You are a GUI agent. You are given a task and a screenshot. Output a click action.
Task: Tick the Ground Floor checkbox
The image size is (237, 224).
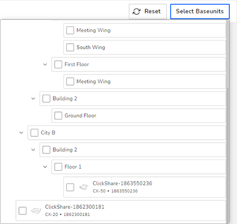click(x=58, y=116)
